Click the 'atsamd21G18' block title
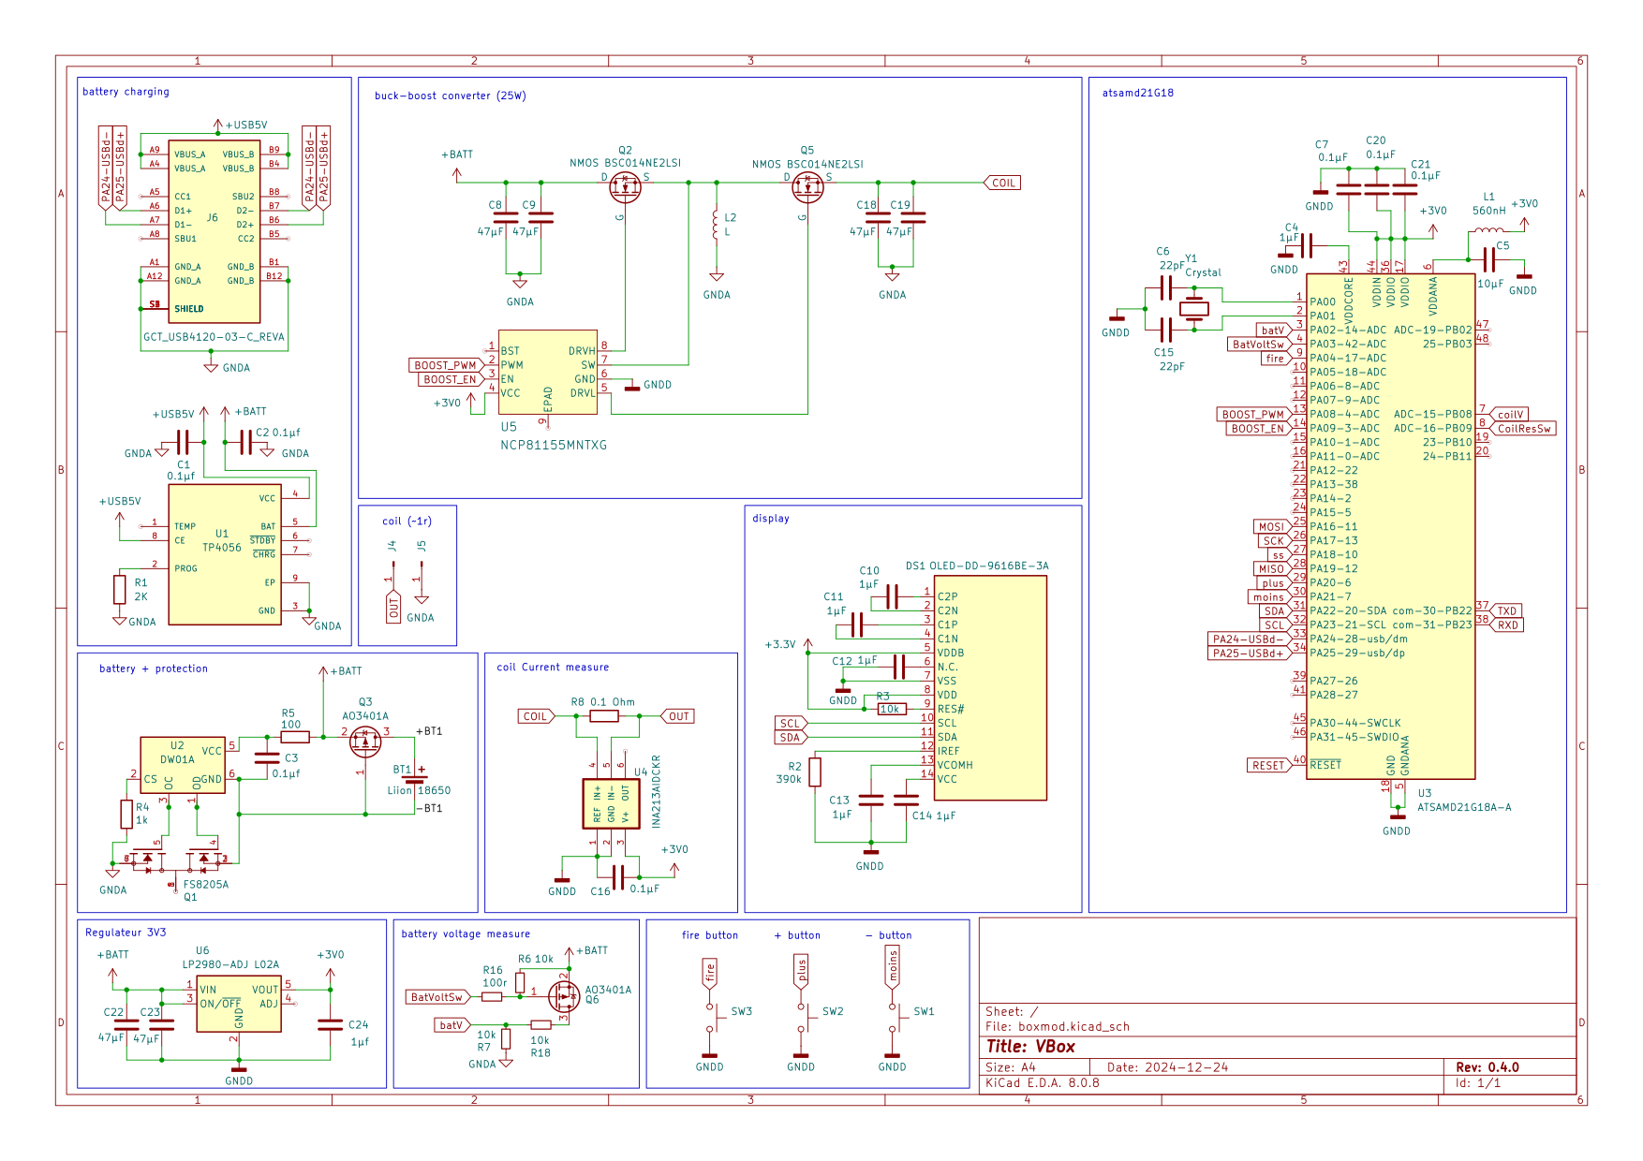The width and height of the screenshot is (1643, 1161). (1137, 93)
